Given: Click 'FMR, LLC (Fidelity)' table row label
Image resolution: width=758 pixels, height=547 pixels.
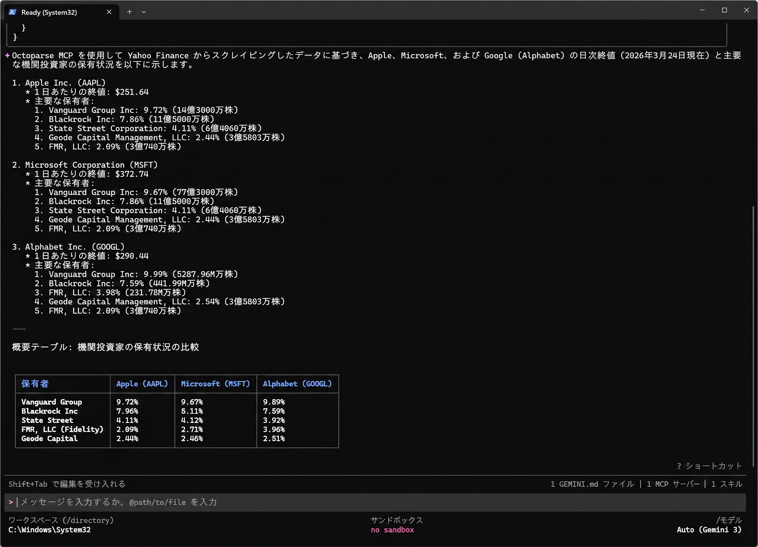Looking at the screenshot, I should [x=63, y=429].
